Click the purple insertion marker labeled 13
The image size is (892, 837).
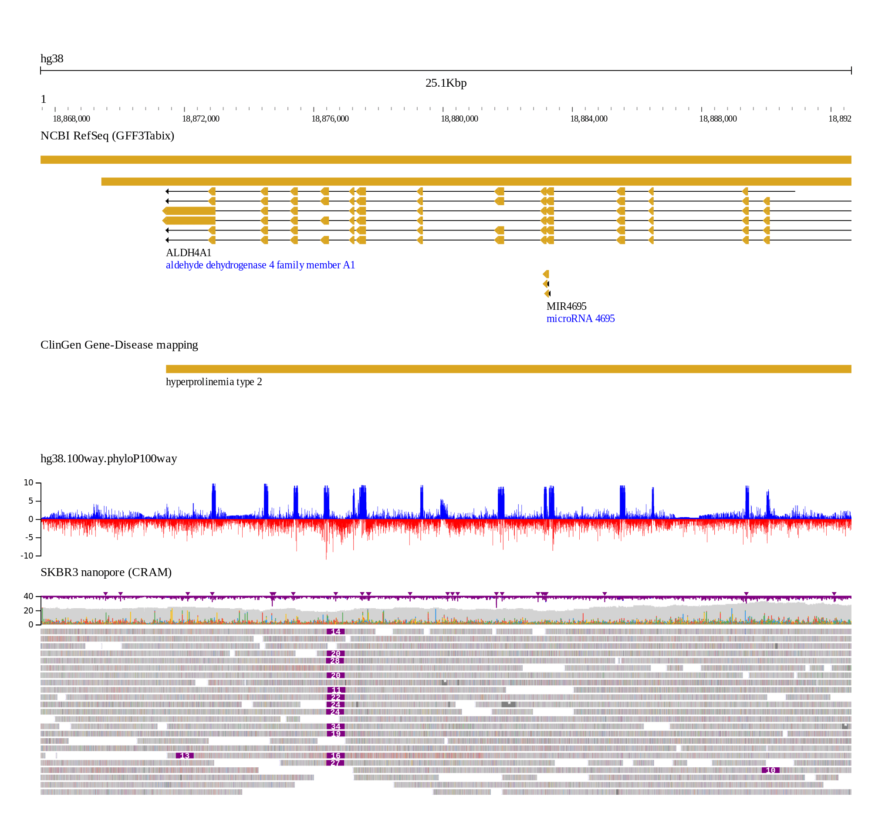click(185, 756)
